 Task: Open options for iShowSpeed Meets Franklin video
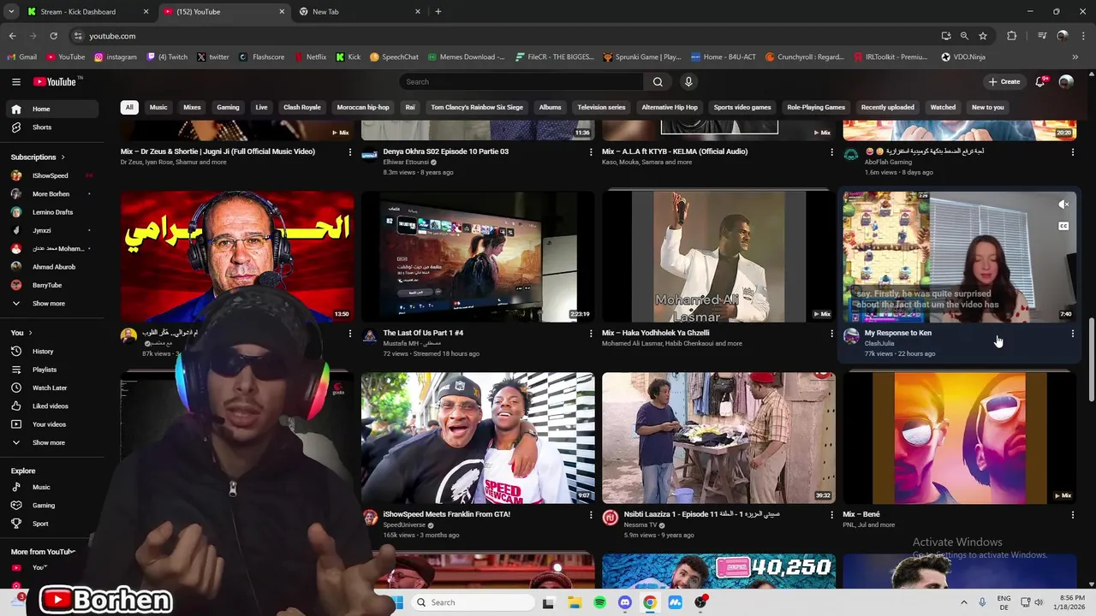click(x=591, y=515)
